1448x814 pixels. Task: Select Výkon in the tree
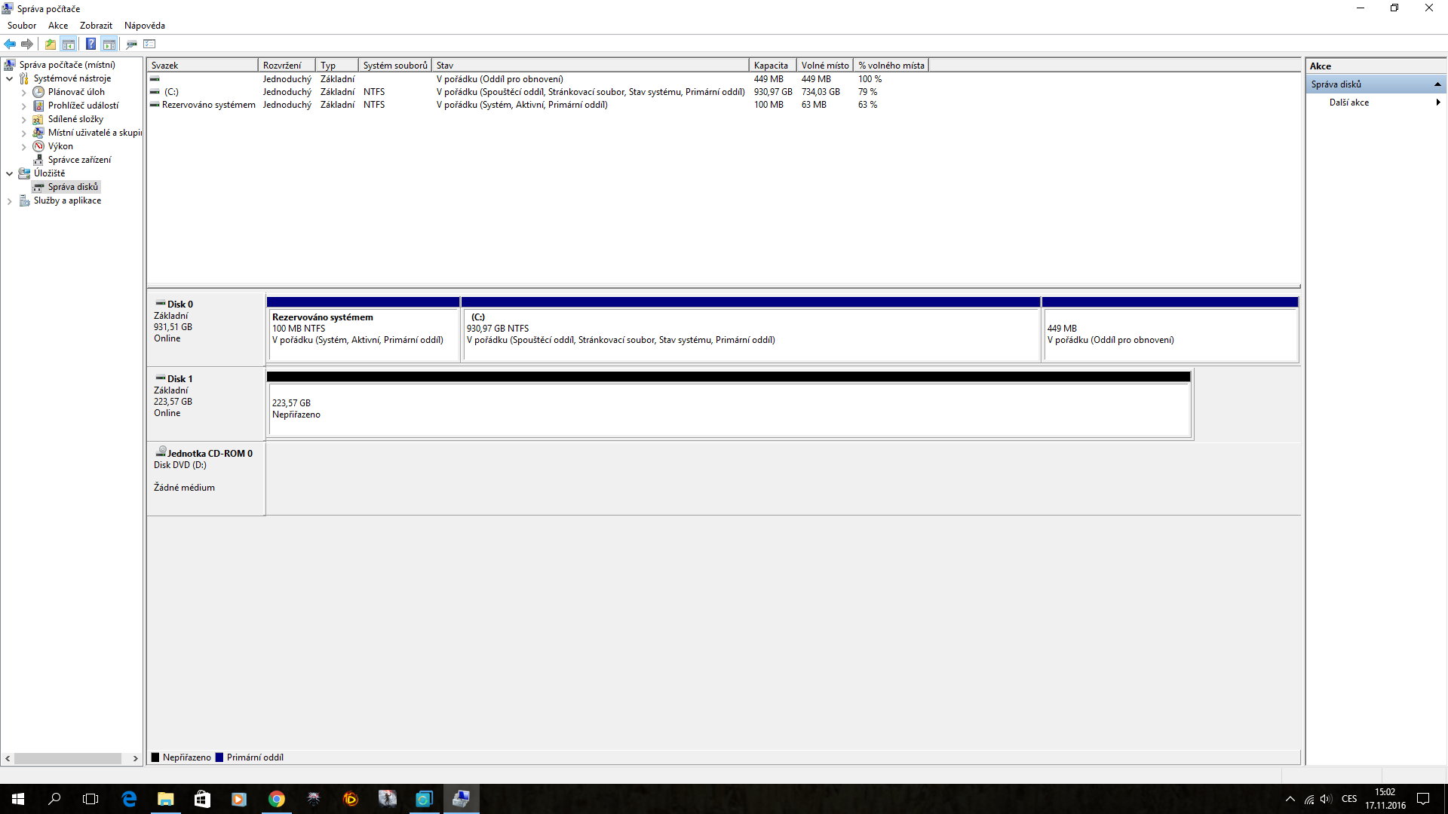coord(60,146)
